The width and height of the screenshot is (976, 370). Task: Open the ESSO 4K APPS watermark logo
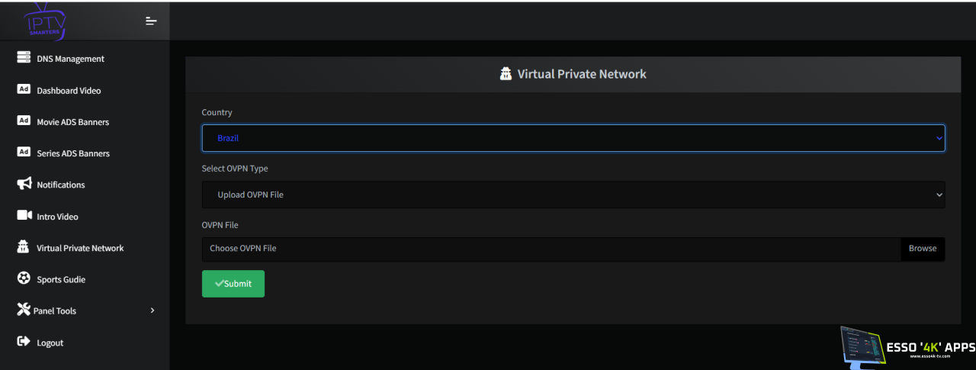pos(907,349)
